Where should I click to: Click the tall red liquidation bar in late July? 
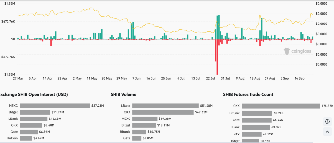point(217,57)
